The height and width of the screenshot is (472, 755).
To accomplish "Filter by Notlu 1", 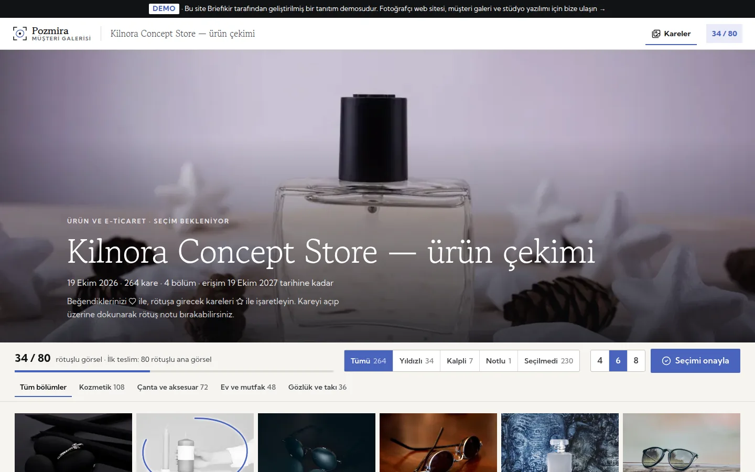I will 499,361.
